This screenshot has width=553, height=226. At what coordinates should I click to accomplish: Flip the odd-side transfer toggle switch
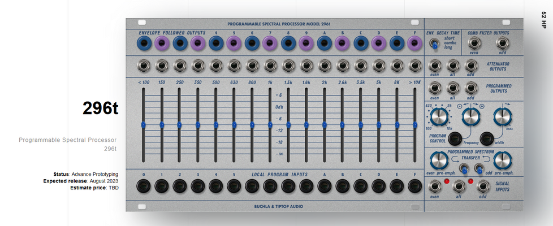click(x=478, y=169)
